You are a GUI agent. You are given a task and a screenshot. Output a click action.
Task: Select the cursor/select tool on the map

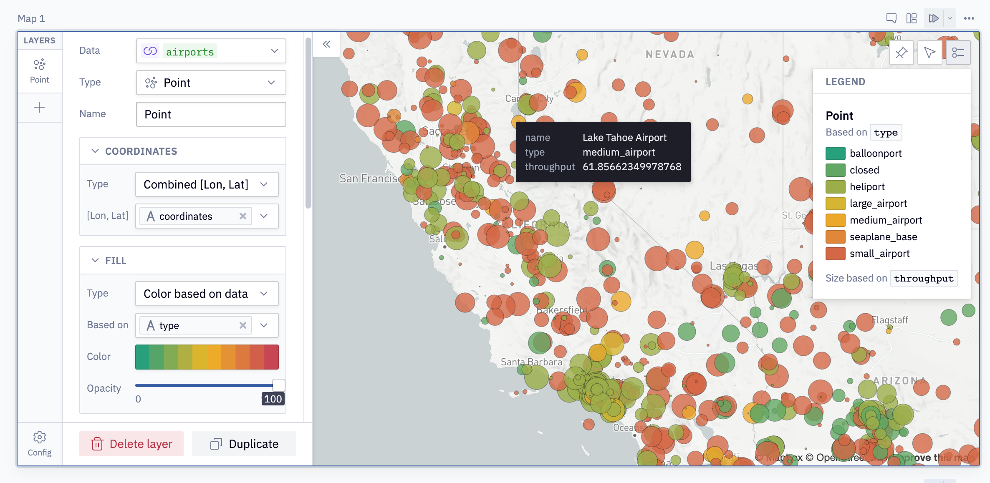tap(930, 52)
